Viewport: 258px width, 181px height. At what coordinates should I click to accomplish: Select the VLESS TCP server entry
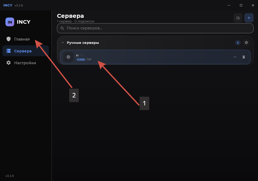(155, 57)
